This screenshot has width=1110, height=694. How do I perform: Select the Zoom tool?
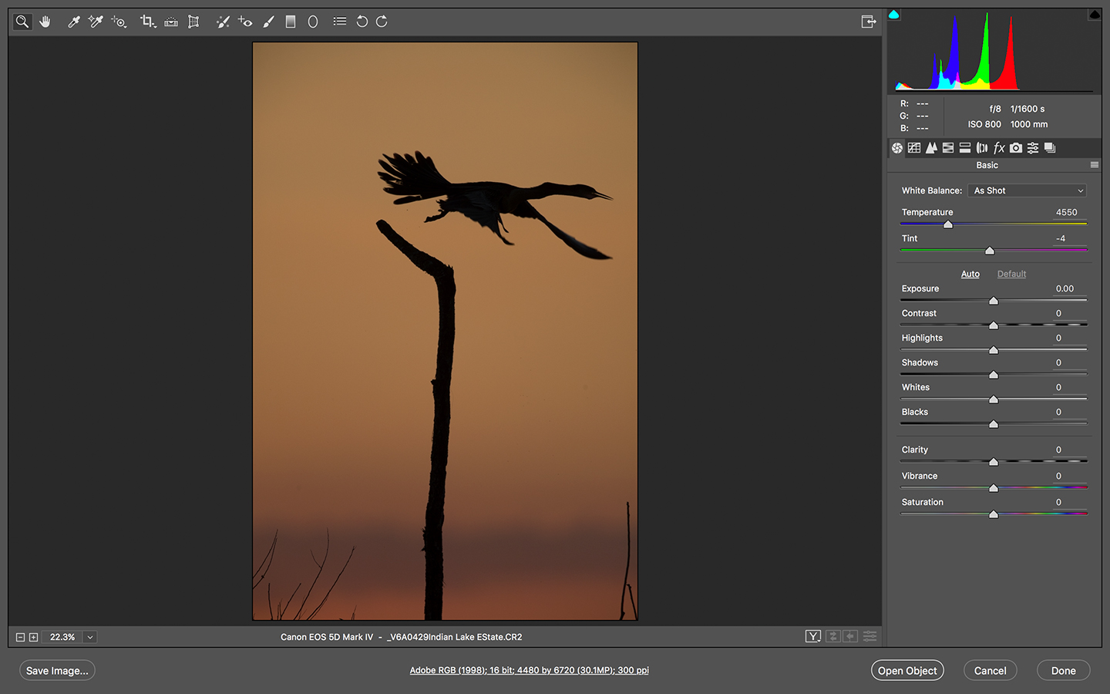22,22
